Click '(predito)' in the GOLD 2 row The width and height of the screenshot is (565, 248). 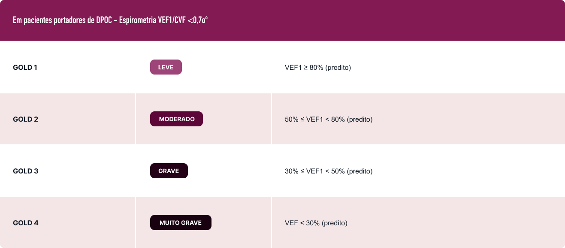[x=360, y=120]
